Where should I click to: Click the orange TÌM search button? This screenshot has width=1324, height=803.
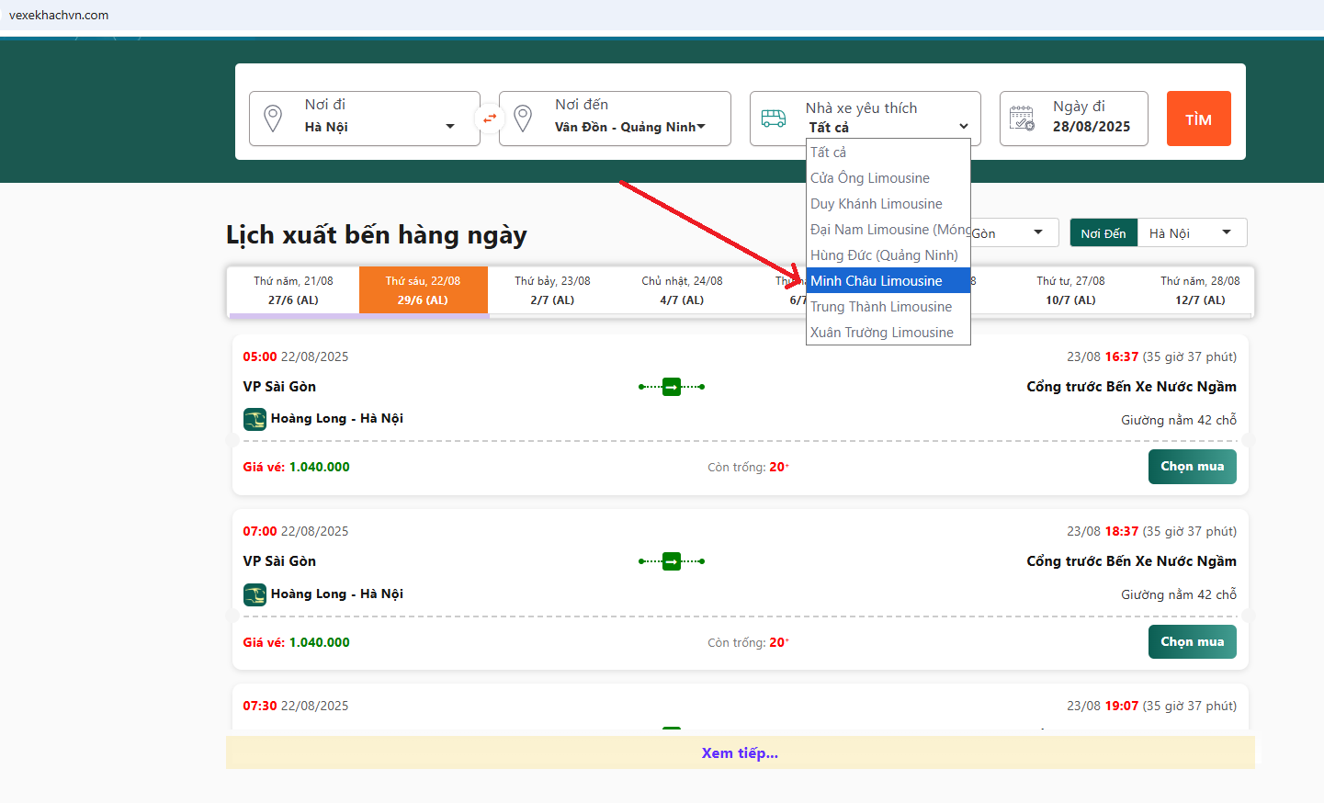(1199, 119)
